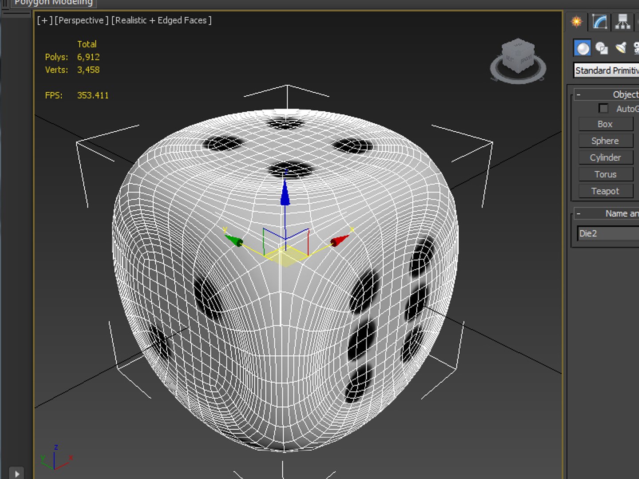This screenshot has width=639, height=479.
Task: Click the Cylinder primitive button
Action: [x=606, y=158]
